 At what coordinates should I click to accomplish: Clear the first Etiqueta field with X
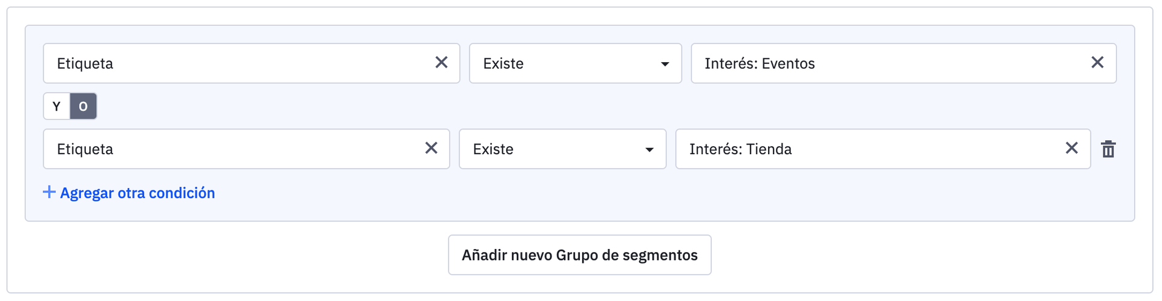(441, 62)
